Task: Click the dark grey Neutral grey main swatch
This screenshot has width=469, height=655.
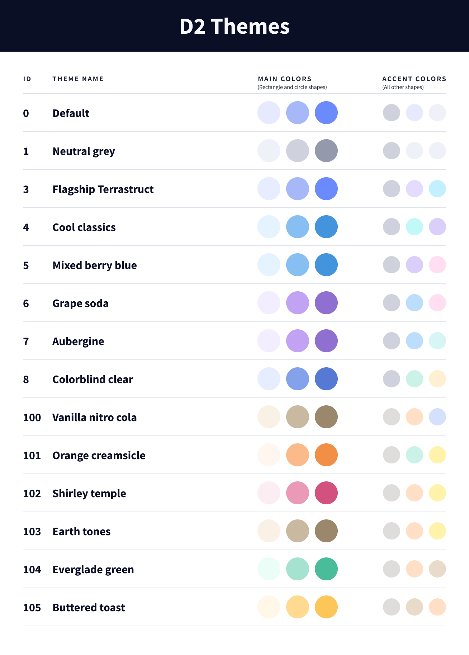Action: coord(326,151)
